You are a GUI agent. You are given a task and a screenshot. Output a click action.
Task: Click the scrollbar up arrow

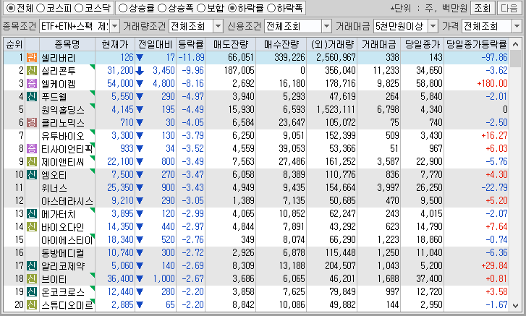click(x=515, y=44)
